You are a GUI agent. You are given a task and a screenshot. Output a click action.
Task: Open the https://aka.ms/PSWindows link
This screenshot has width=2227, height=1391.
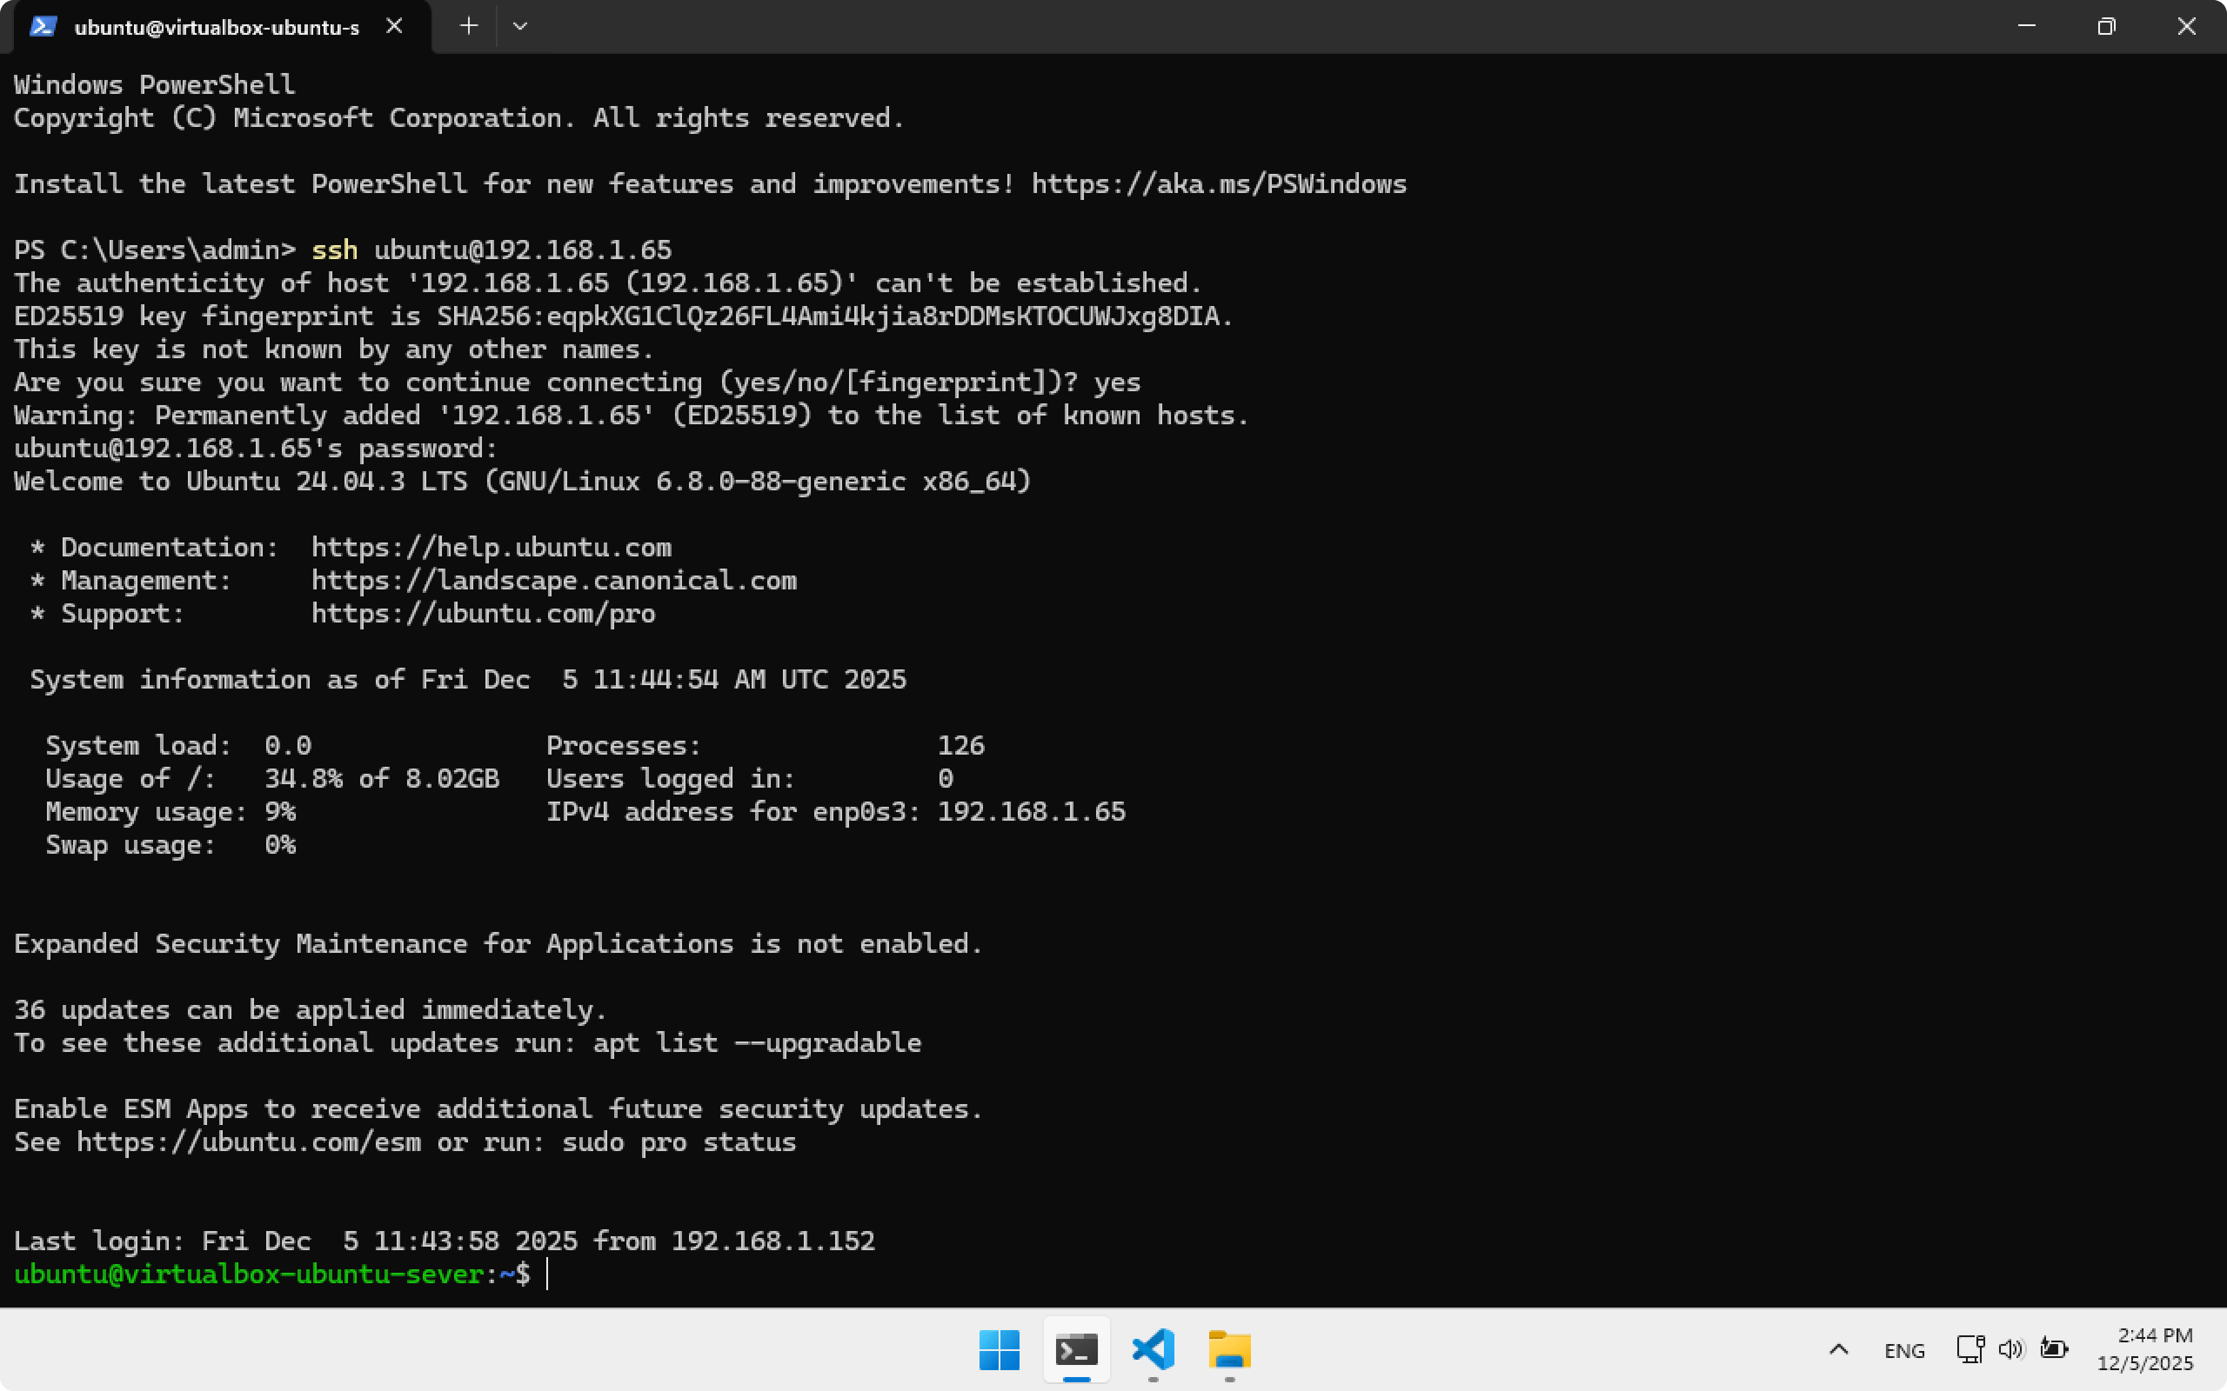pyautogui.click(x=1219, y=184)
